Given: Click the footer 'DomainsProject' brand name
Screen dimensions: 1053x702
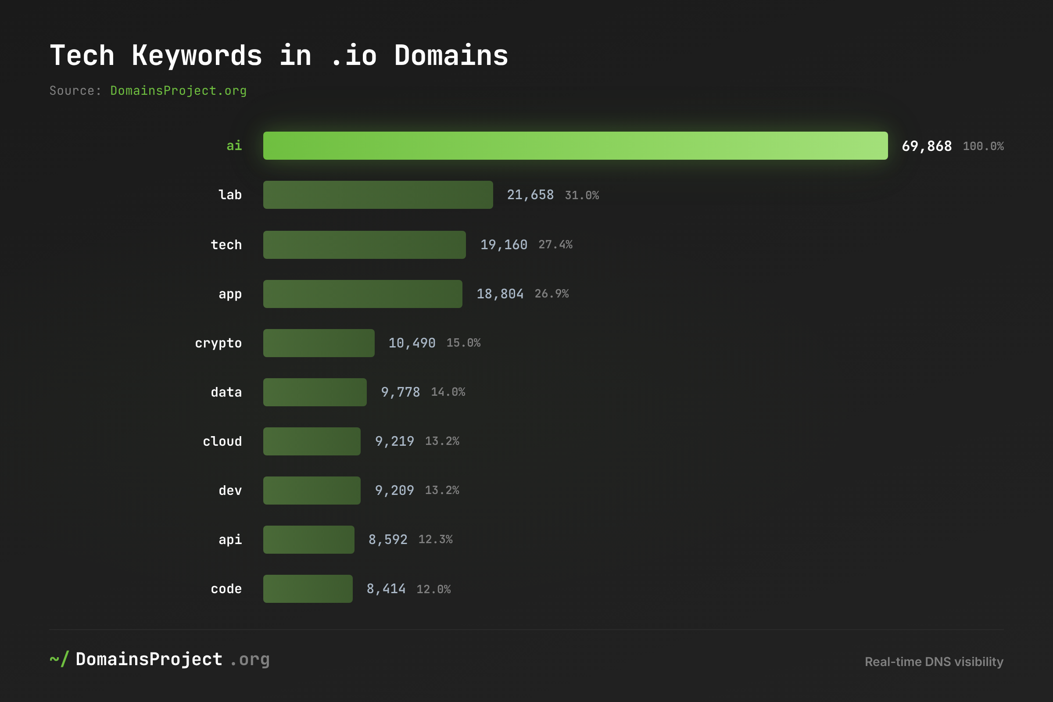Looking at the screenshot, I should pyautogui.click(x=149, y=660).
